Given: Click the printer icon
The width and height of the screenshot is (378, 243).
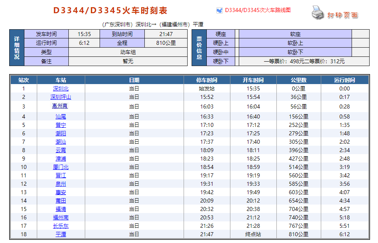Looking at the screenshot, I should click(317, 12).
